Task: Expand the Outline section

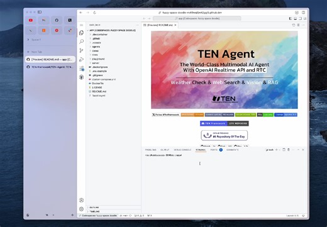Action: 113,208
